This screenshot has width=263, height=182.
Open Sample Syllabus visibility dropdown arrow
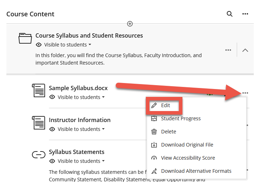(103, 97)
